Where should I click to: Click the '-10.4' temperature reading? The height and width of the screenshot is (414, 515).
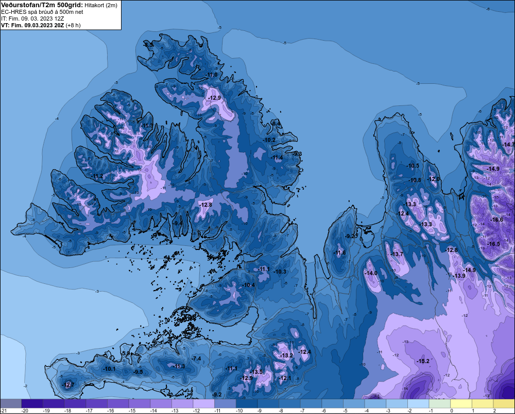249,285
